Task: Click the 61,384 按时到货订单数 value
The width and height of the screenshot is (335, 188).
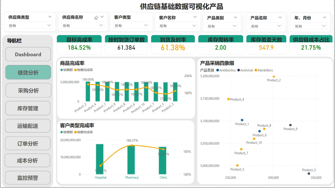Action: (126, 48)
